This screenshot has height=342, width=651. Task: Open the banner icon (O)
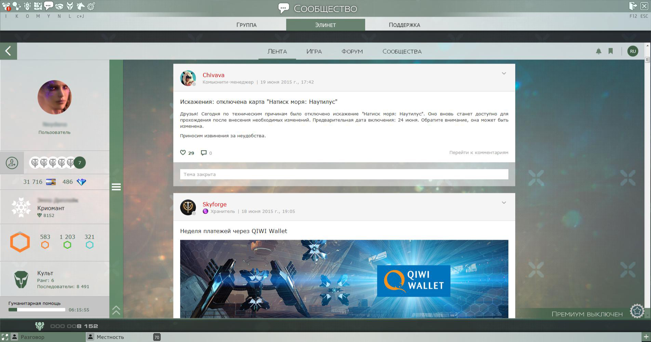27,6
